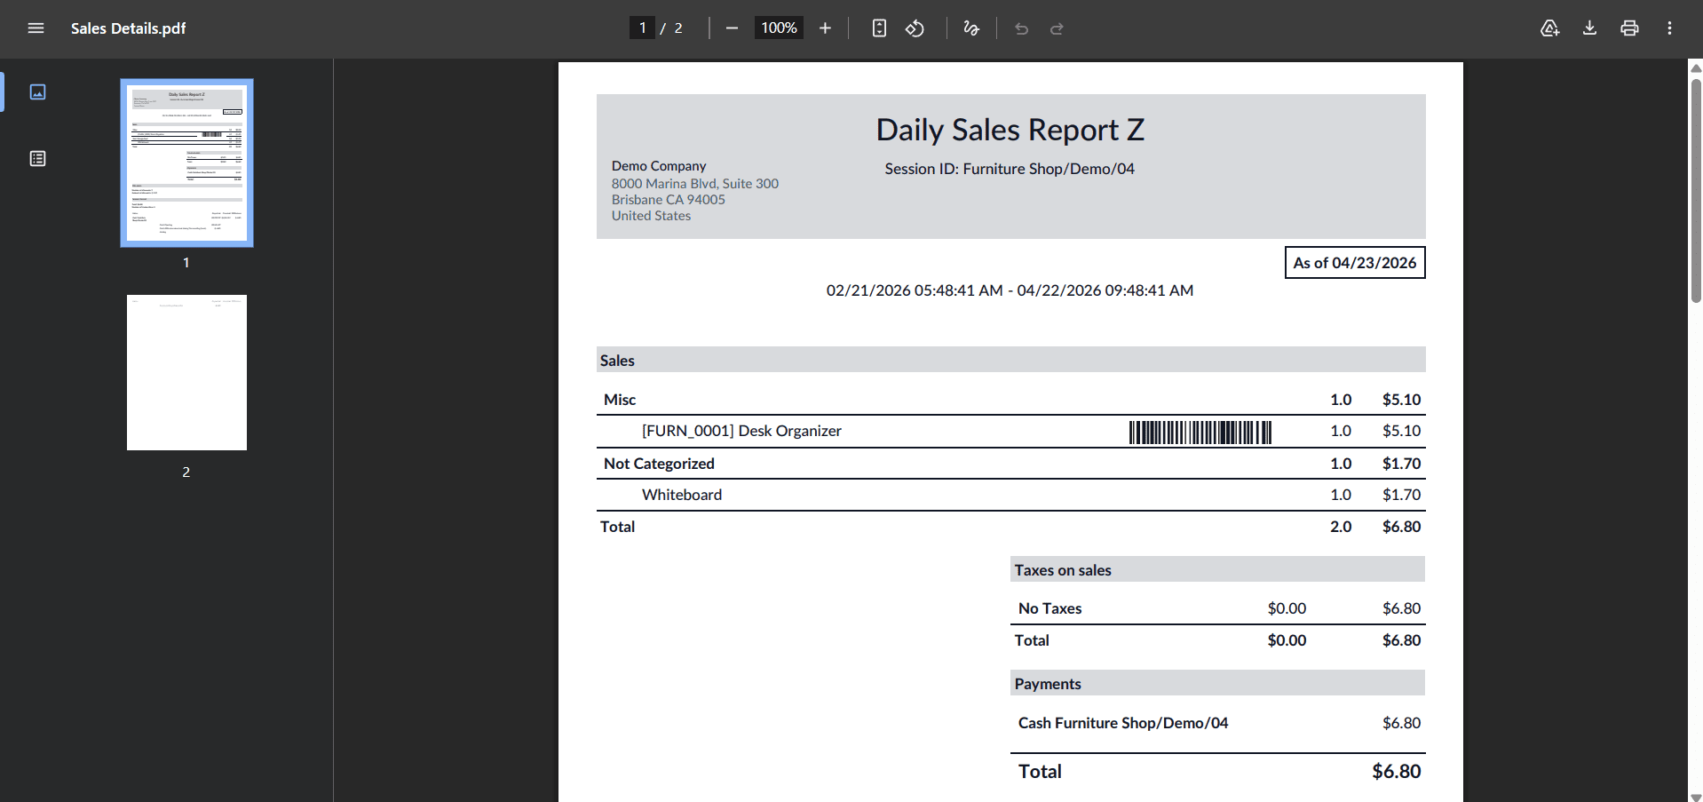Download Sales Details.pdf

(x=1589, y=28)
